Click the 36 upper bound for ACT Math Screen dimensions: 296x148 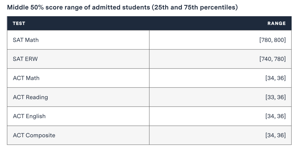coord(280,78)
